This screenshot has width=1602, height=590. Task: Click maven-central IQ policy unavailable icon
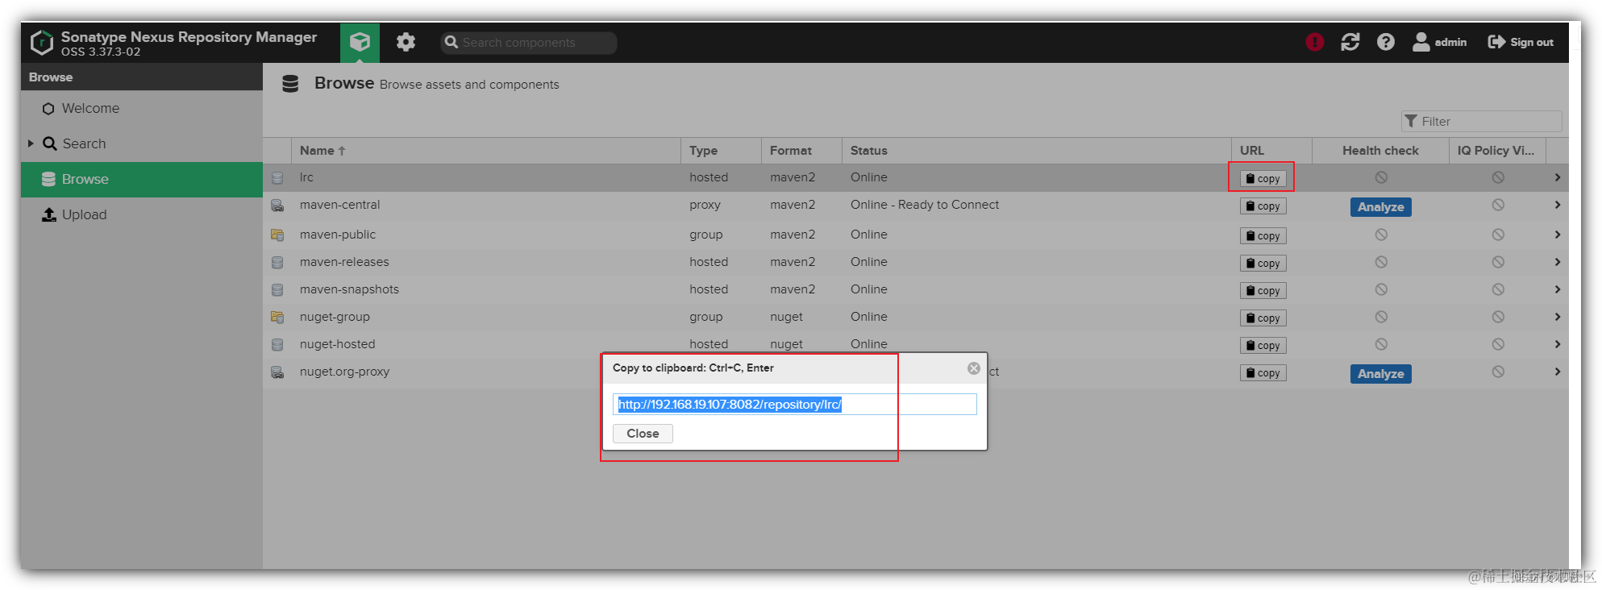(1498, 205)
